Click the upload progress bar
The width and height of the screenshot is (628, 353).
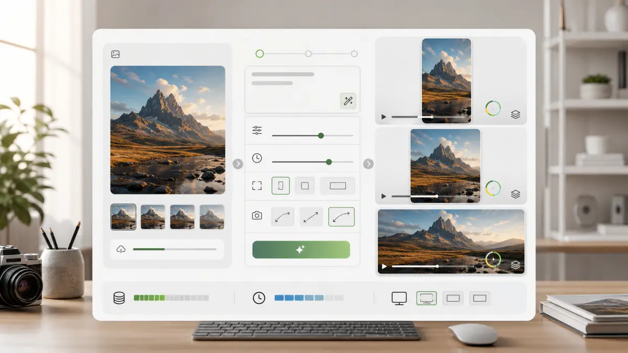click(174, 249)
